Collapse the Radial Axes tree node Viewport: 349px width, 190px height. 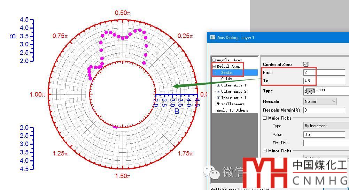coord(214,66)
